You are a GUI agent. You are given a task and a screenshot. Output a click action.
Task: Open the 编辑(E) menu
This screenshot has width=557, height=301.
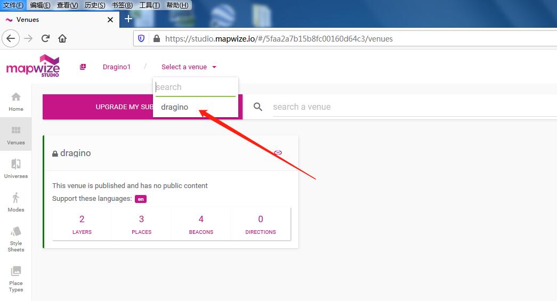tap(40, 5)
